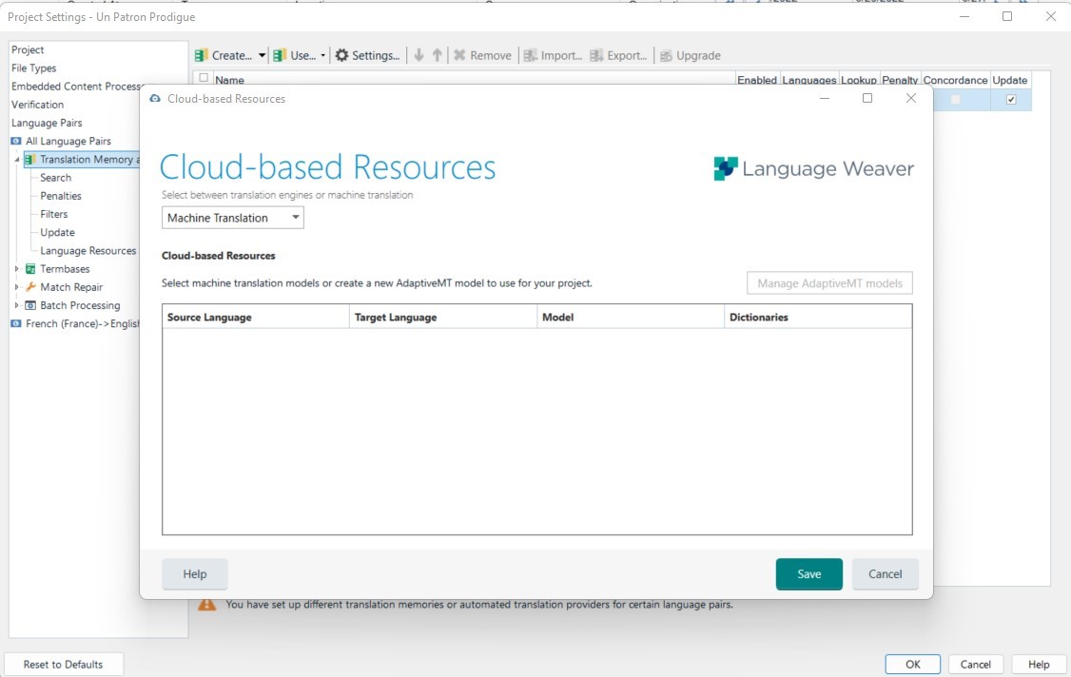Select All Language Pairs tree item

coord(68,142)
